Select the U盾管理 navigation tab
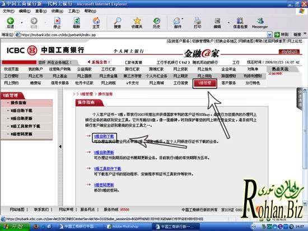Screen dimensions: 308x231 point(204,84)
